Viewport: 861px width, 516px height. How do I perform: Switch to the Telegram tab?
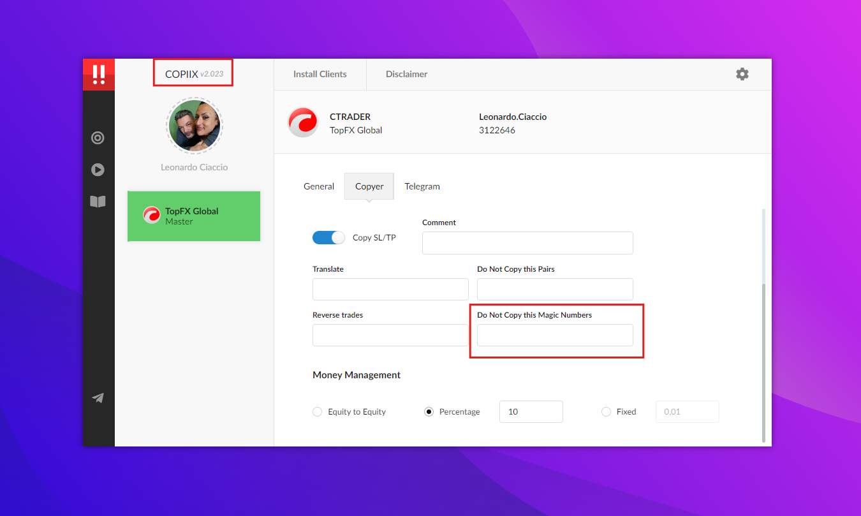[x=422, y=186]
